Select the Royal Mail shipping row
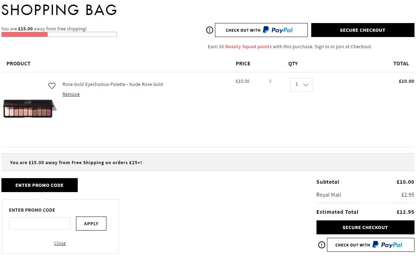418x256 pixels. point(365,195)
